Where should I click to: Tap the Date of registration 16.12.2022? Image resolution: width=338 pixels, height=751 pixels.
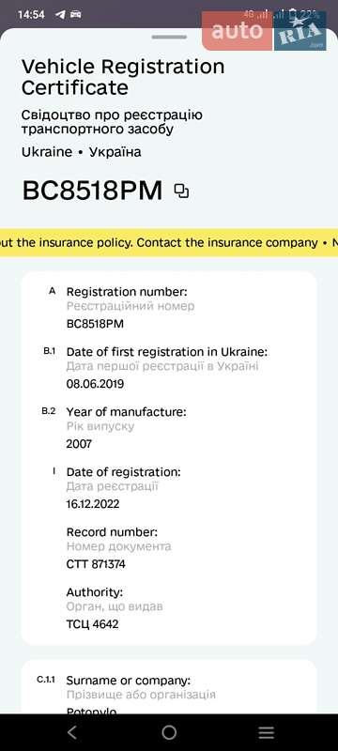click(93, 504)
